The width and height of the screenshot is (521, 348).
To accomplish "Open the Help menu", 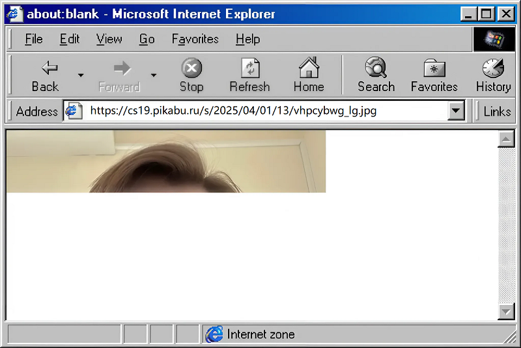I will coord(247,39).
